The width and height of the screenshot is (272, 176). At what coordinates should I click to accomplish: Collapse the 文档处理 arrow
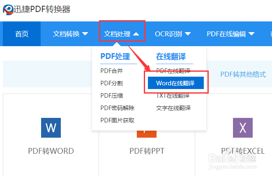[x=136, y=34]
